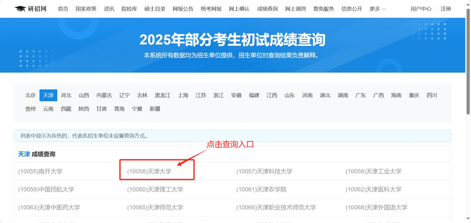Switch to 上海 in the province list

pyautogui.click(x=183, y=95)
